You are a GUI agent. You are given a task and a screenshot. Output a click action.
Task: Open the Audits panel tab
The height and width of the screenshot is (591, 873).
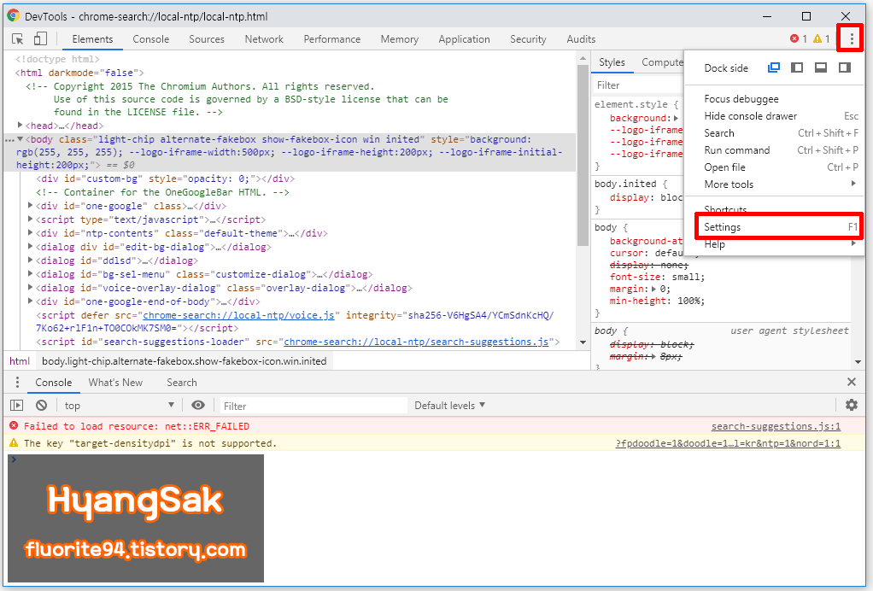coord(581,39)
